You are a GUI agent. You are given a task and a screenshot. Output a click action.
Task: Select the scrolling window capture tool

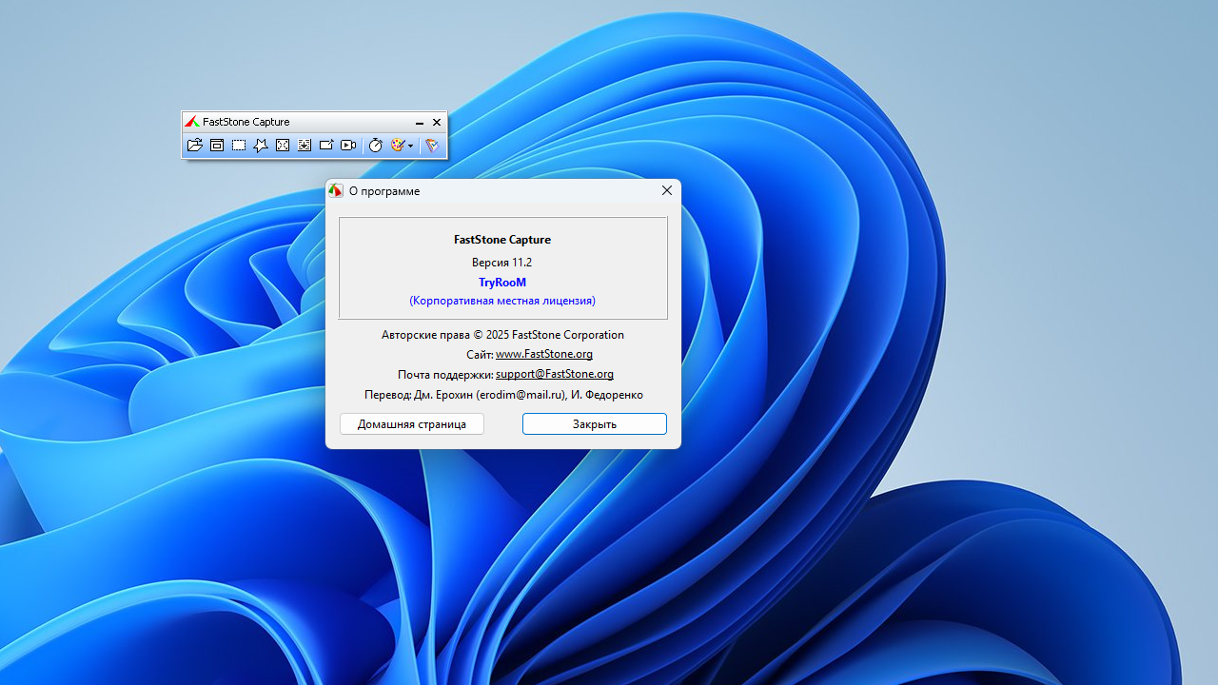point(304,146)
